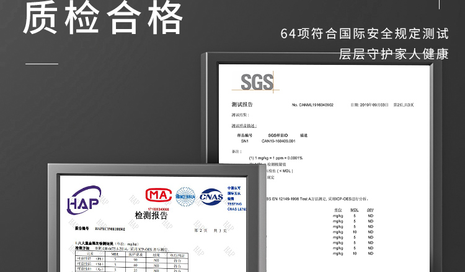The image size is (465, 272).
Task: Click report number No. CANML1916040902
Action: pos(312,104)
